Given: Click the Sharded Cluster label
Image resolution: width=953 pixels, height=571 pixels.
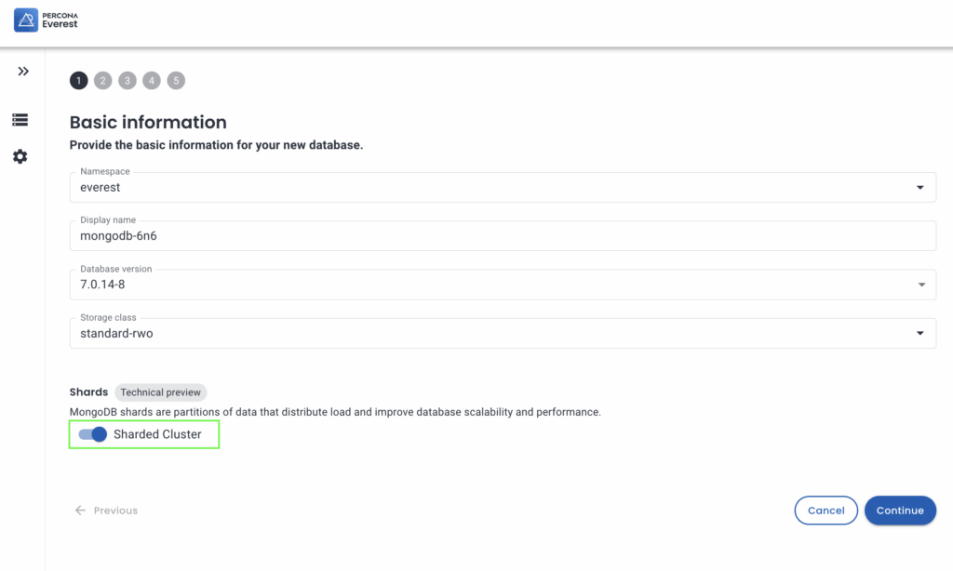Looking at the screenshot, I should (157, 434).
